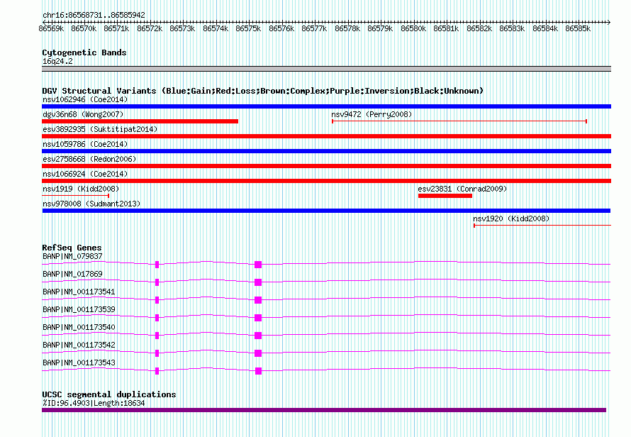The width and height of the screenshot is (631, 437).
Task: Click the large magenta exon of BANP|NM_001173540
Action: pyautogui.click(x=258, y=336)
